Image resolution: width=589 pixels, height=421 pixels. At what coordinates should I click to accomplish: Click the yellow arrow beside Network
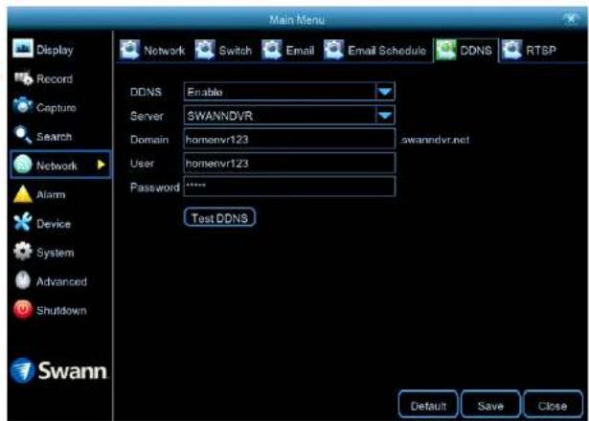click(101, 165)
